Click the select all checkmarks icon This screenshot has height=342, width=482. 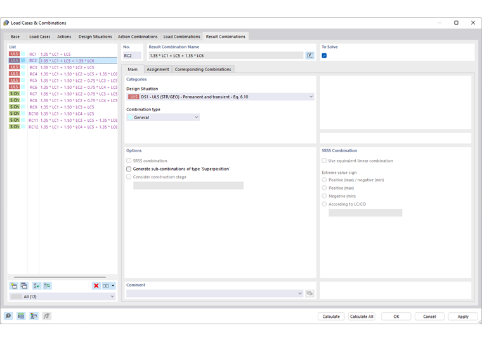pyautogui.click(x=37, y=286)
